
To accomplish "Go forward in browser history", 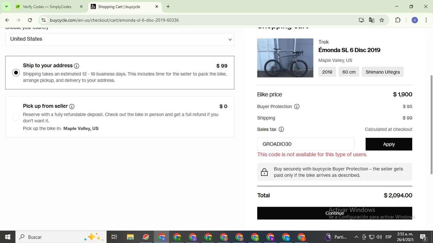I will point(18,20).
